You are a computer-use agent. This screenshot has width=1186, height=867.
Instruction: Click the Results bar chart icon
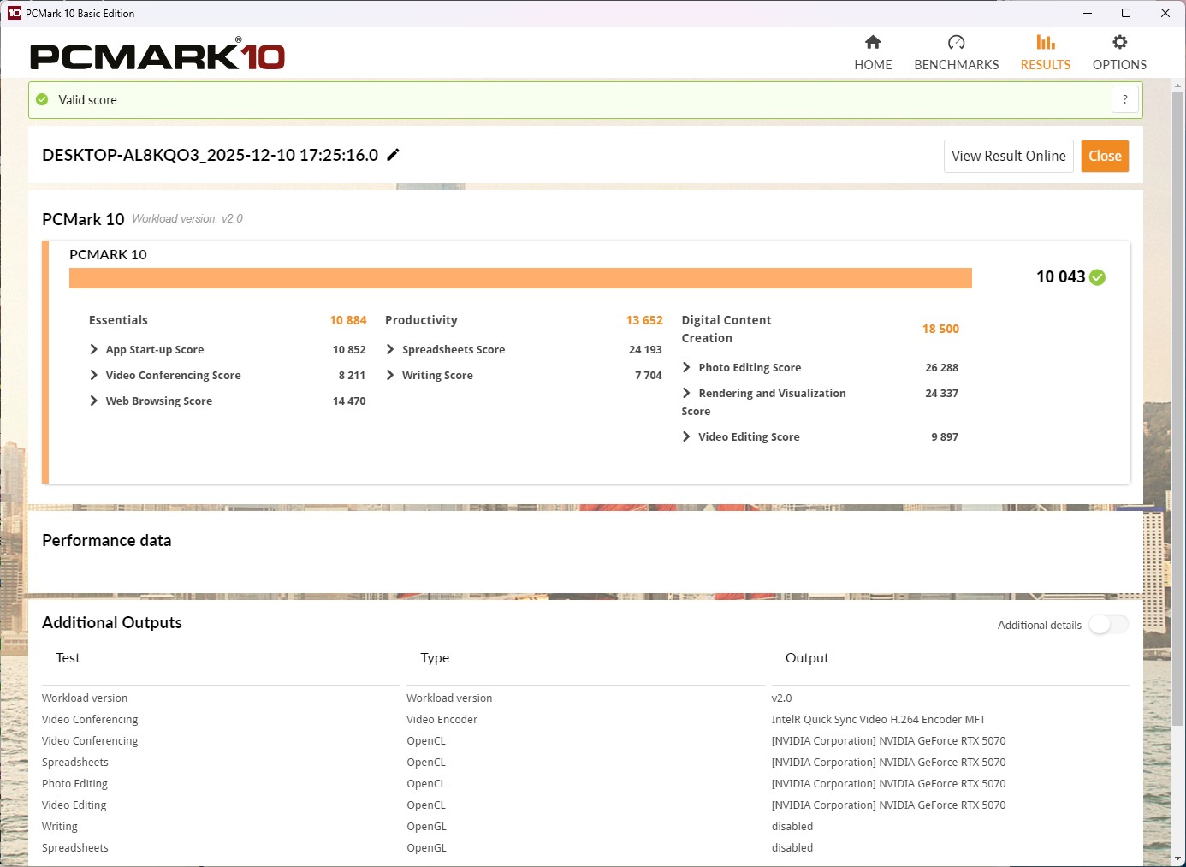point(1045,42)
